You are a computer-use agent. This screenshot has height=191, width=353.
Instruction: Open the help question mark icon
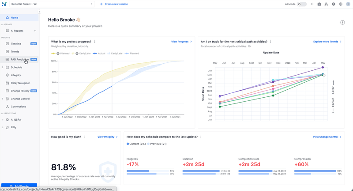point(334,4)
